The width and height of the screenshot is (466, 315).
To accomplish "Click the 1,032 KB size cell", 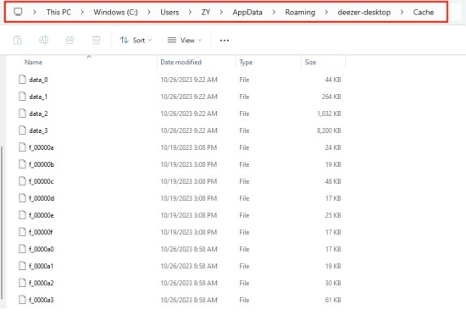I will [x=329, y=113].
